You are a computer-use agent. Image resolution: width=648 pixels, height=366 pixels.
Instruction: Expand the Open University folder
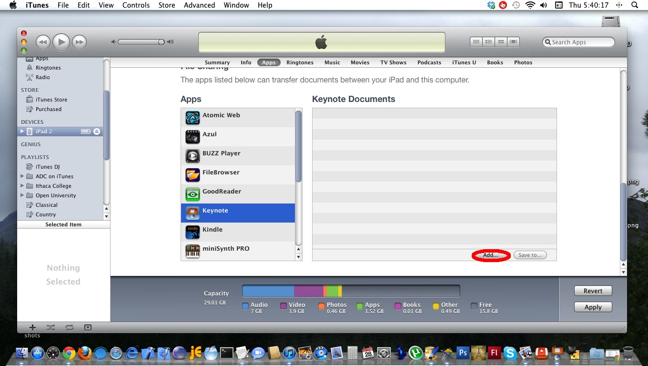point(22,195)
